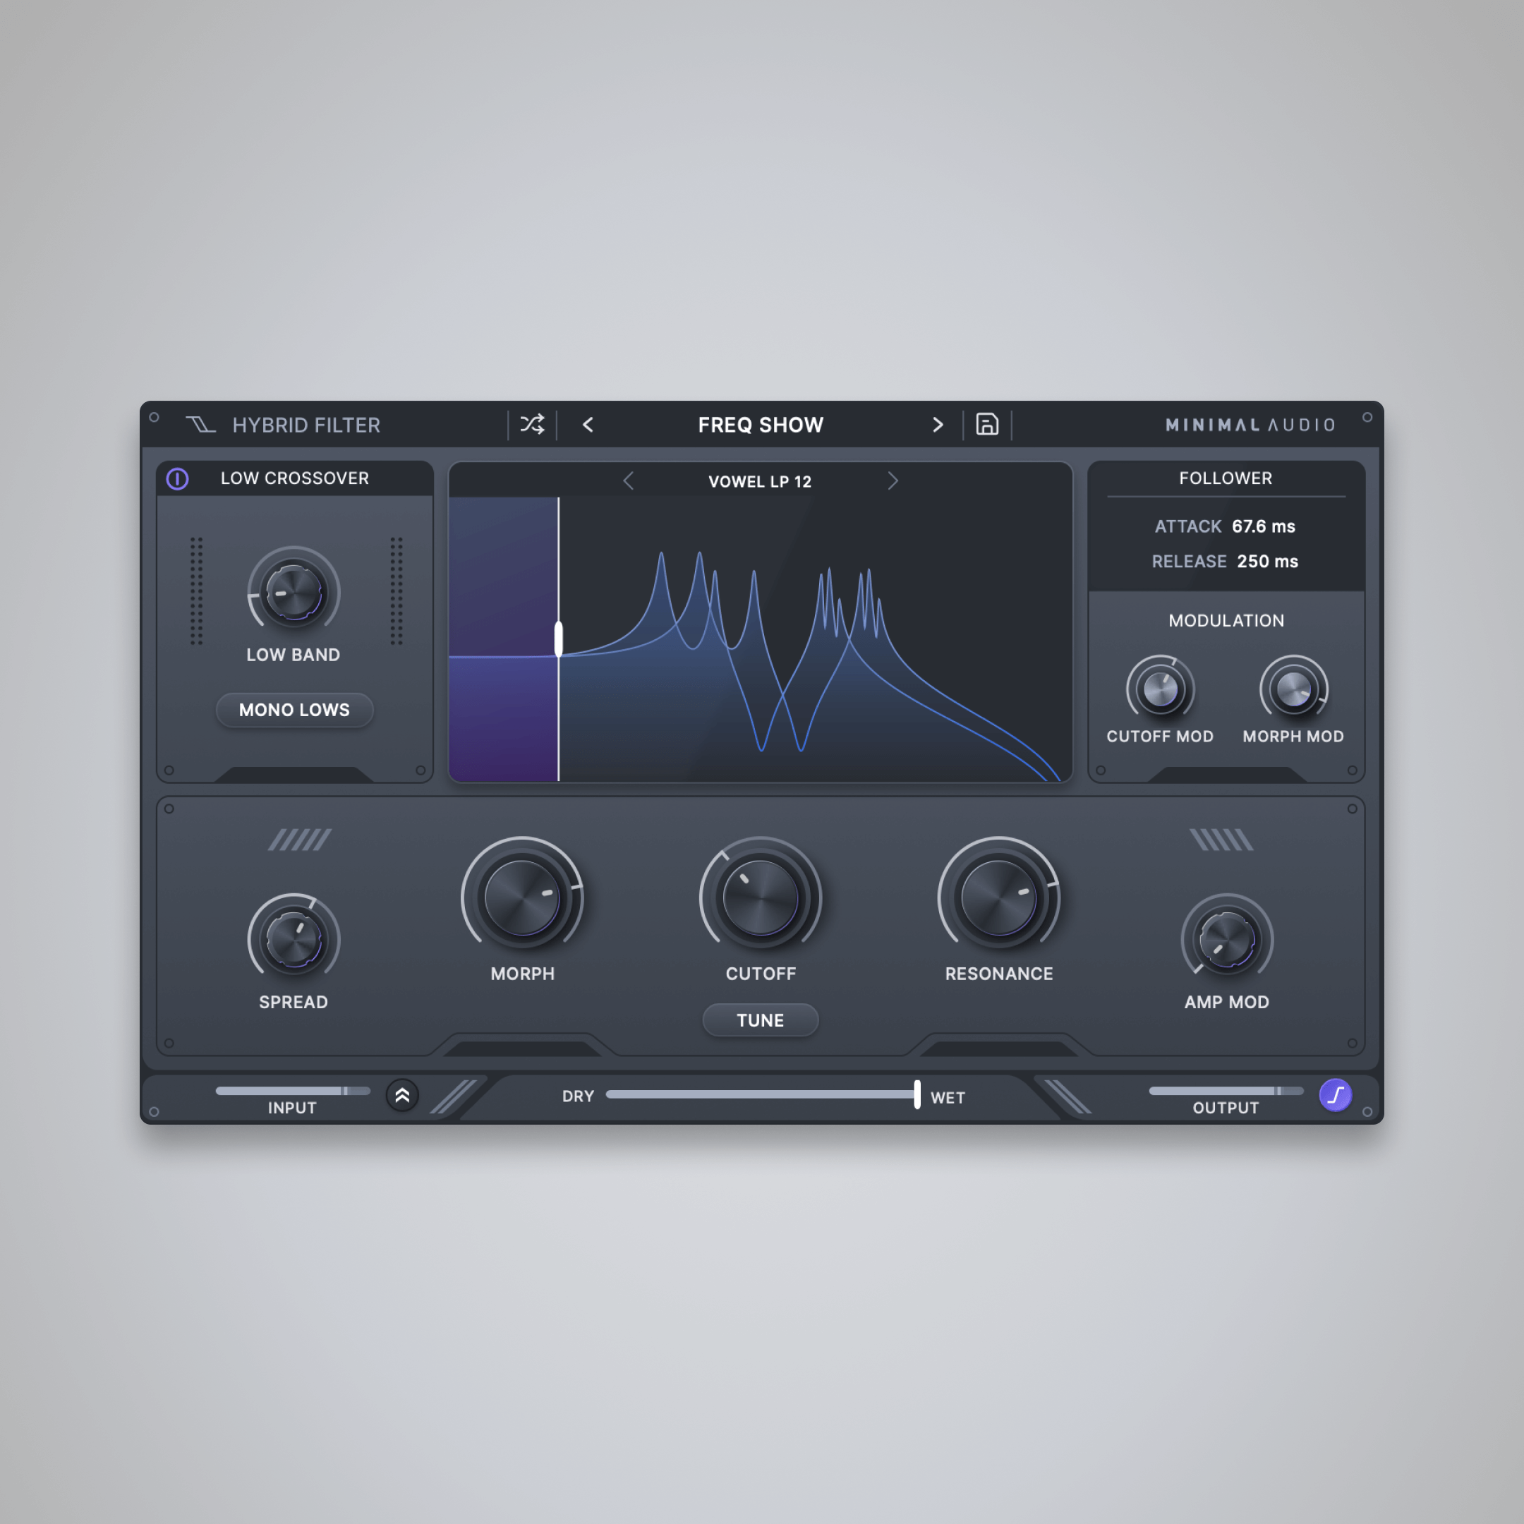Click the white crossover handle in the filter display
The width and height of the screenshot is (1524, 1524).
point(559,639)
